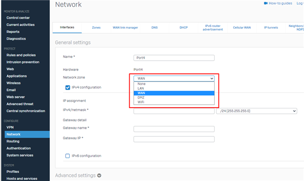
Task: Open Authentication in sidebar
Action: (19, 148)
